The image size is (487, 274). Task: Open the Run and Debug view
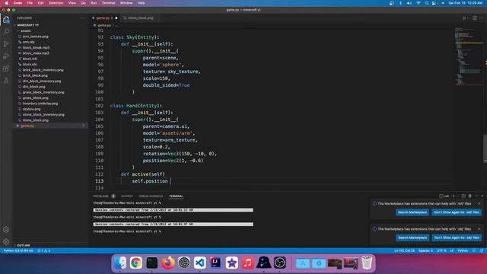(6, 56)
